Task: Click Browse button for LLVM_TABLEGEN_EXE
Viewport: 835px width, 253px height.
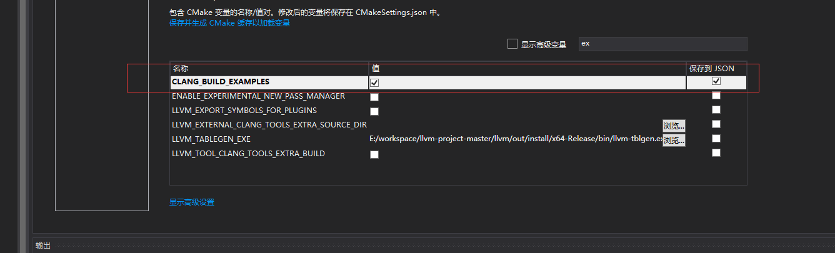Action: point(674,140)
